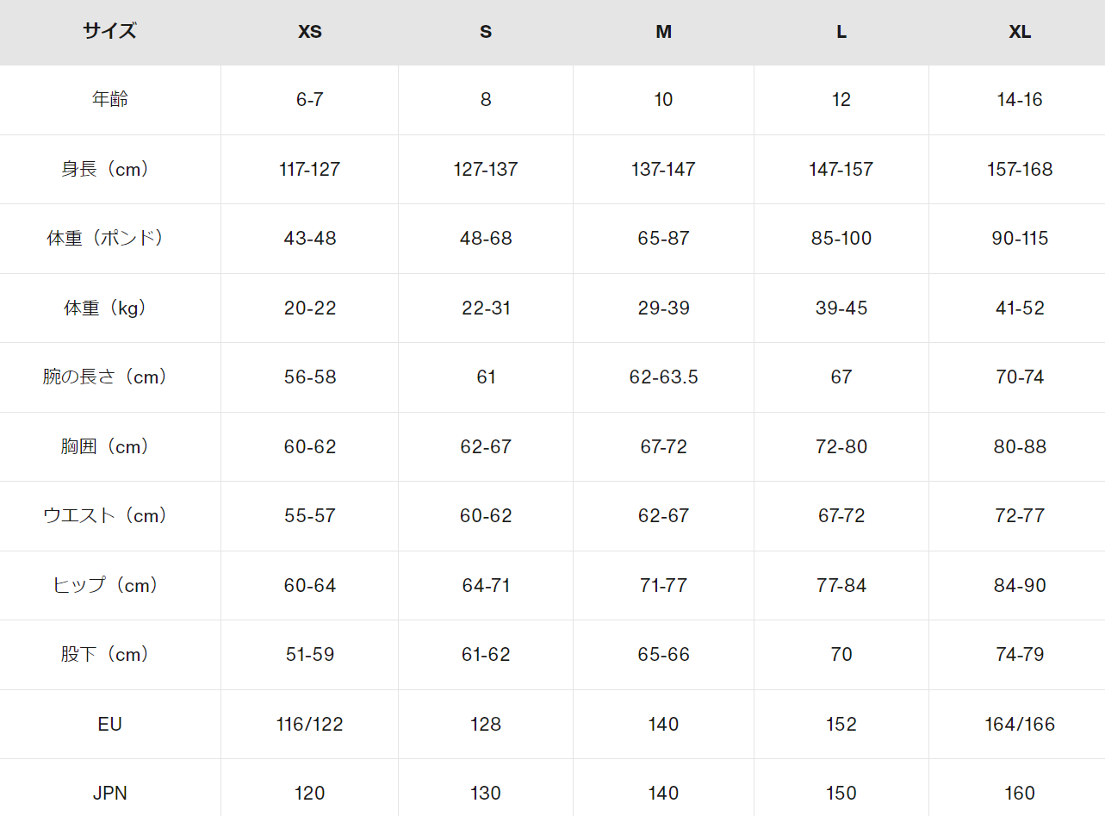Select the 22-31 kg weight cell
This screenshot has width=1105, height=816.
coord(486,308)
